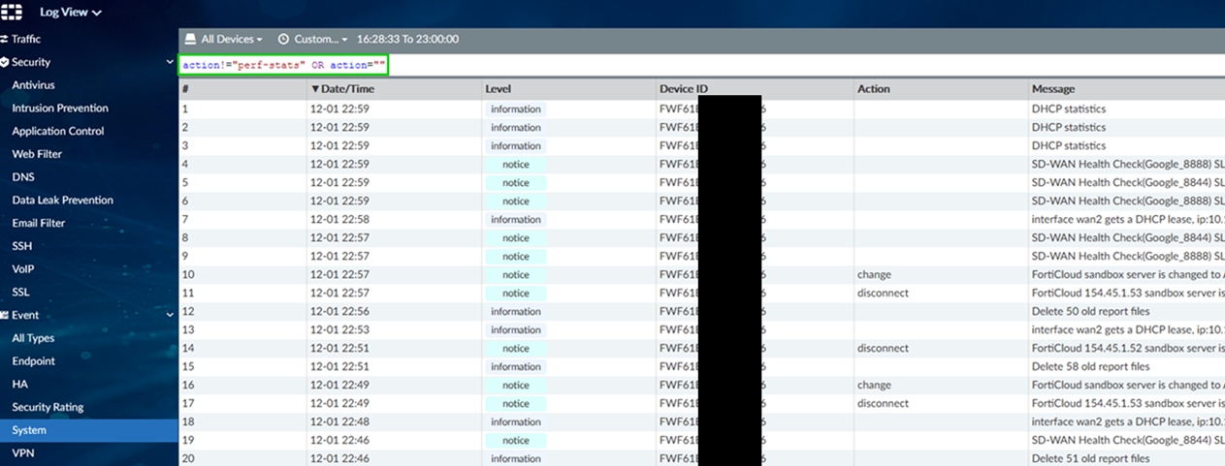Open VPN event logs
Image resolution: width=1225 pixels, height=466 pixels.
22,452
